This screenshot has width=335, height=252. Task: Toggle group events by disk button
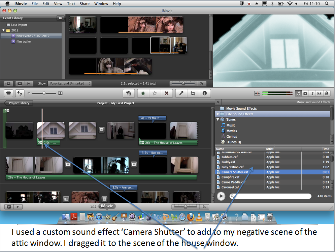[x=61, y=18]
